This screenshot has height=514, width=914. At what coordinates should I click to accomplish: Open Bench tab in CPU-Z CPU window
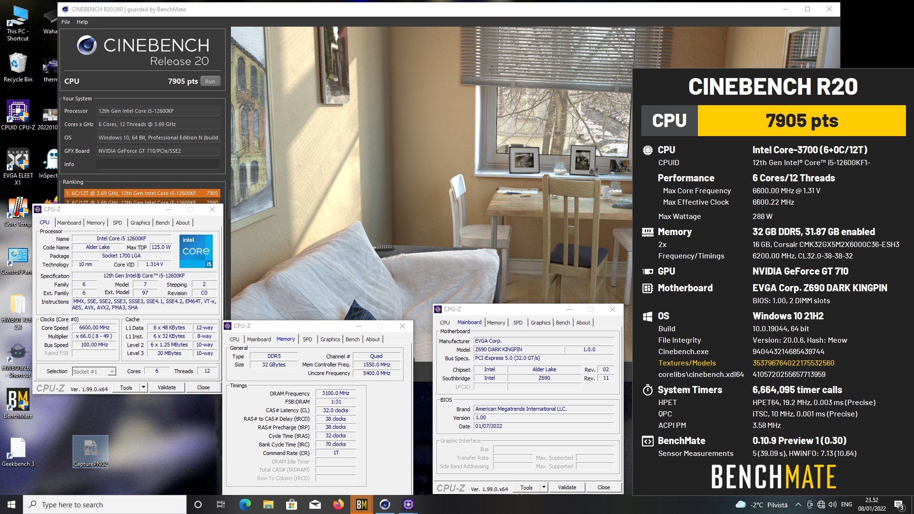coord(162,223)
